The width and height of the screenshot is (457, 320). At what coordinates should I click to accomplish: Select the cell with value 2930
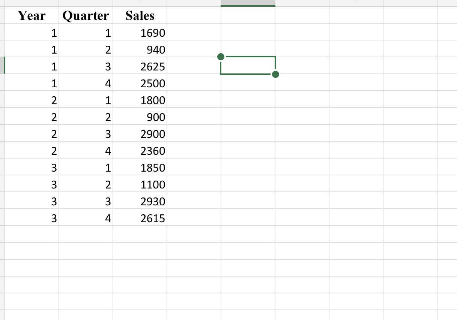pyautogui.click(x=153, y=201)
